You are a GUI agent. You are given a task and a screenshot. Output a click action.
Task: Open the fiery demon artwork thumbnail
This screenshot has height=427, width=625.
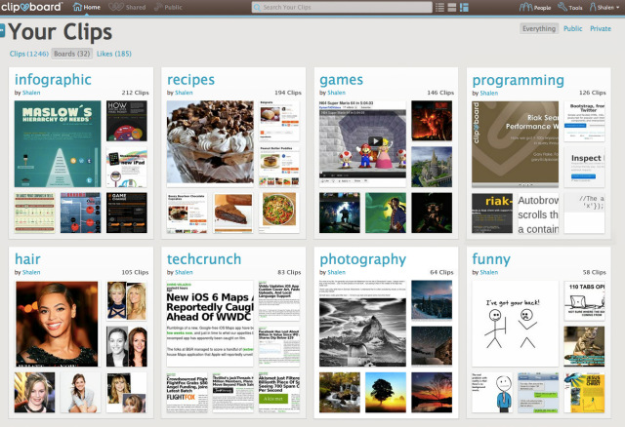432,121
